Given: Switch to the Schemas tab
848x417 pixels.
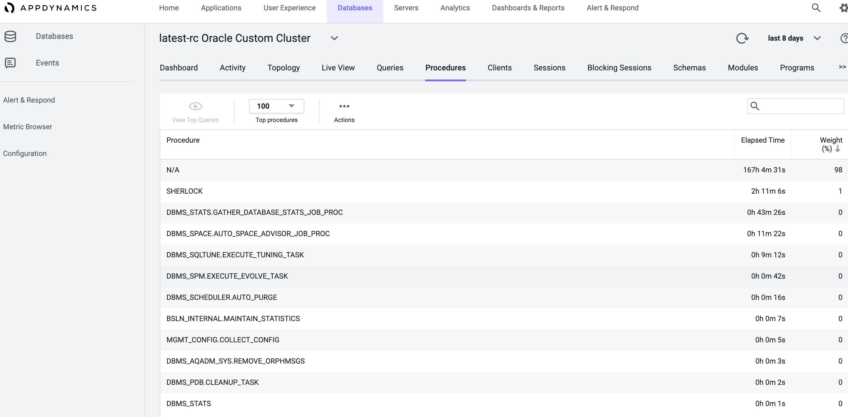Looking at the screenshot, I should pyautogui.click(x=689, y=68).
